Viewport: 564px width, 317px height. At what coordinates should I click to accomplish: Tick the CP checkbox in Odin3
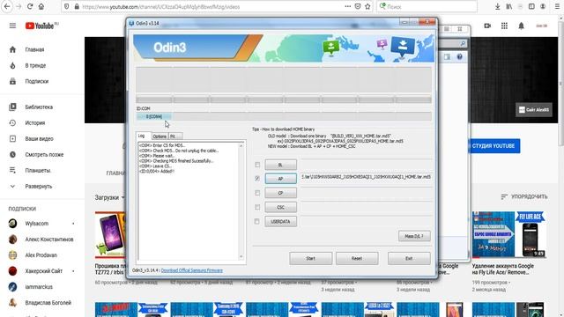coord(257,193)
